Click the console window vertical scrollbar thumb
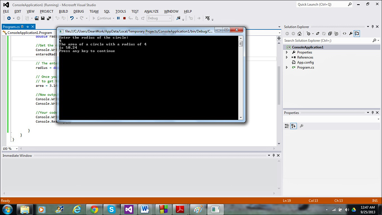Screen dimensions: 382x215 [240, 44]
